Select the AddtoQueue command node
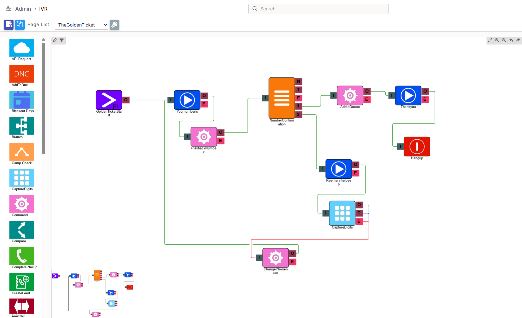Screen dimensions: 522x318 [x=350, y=95]
